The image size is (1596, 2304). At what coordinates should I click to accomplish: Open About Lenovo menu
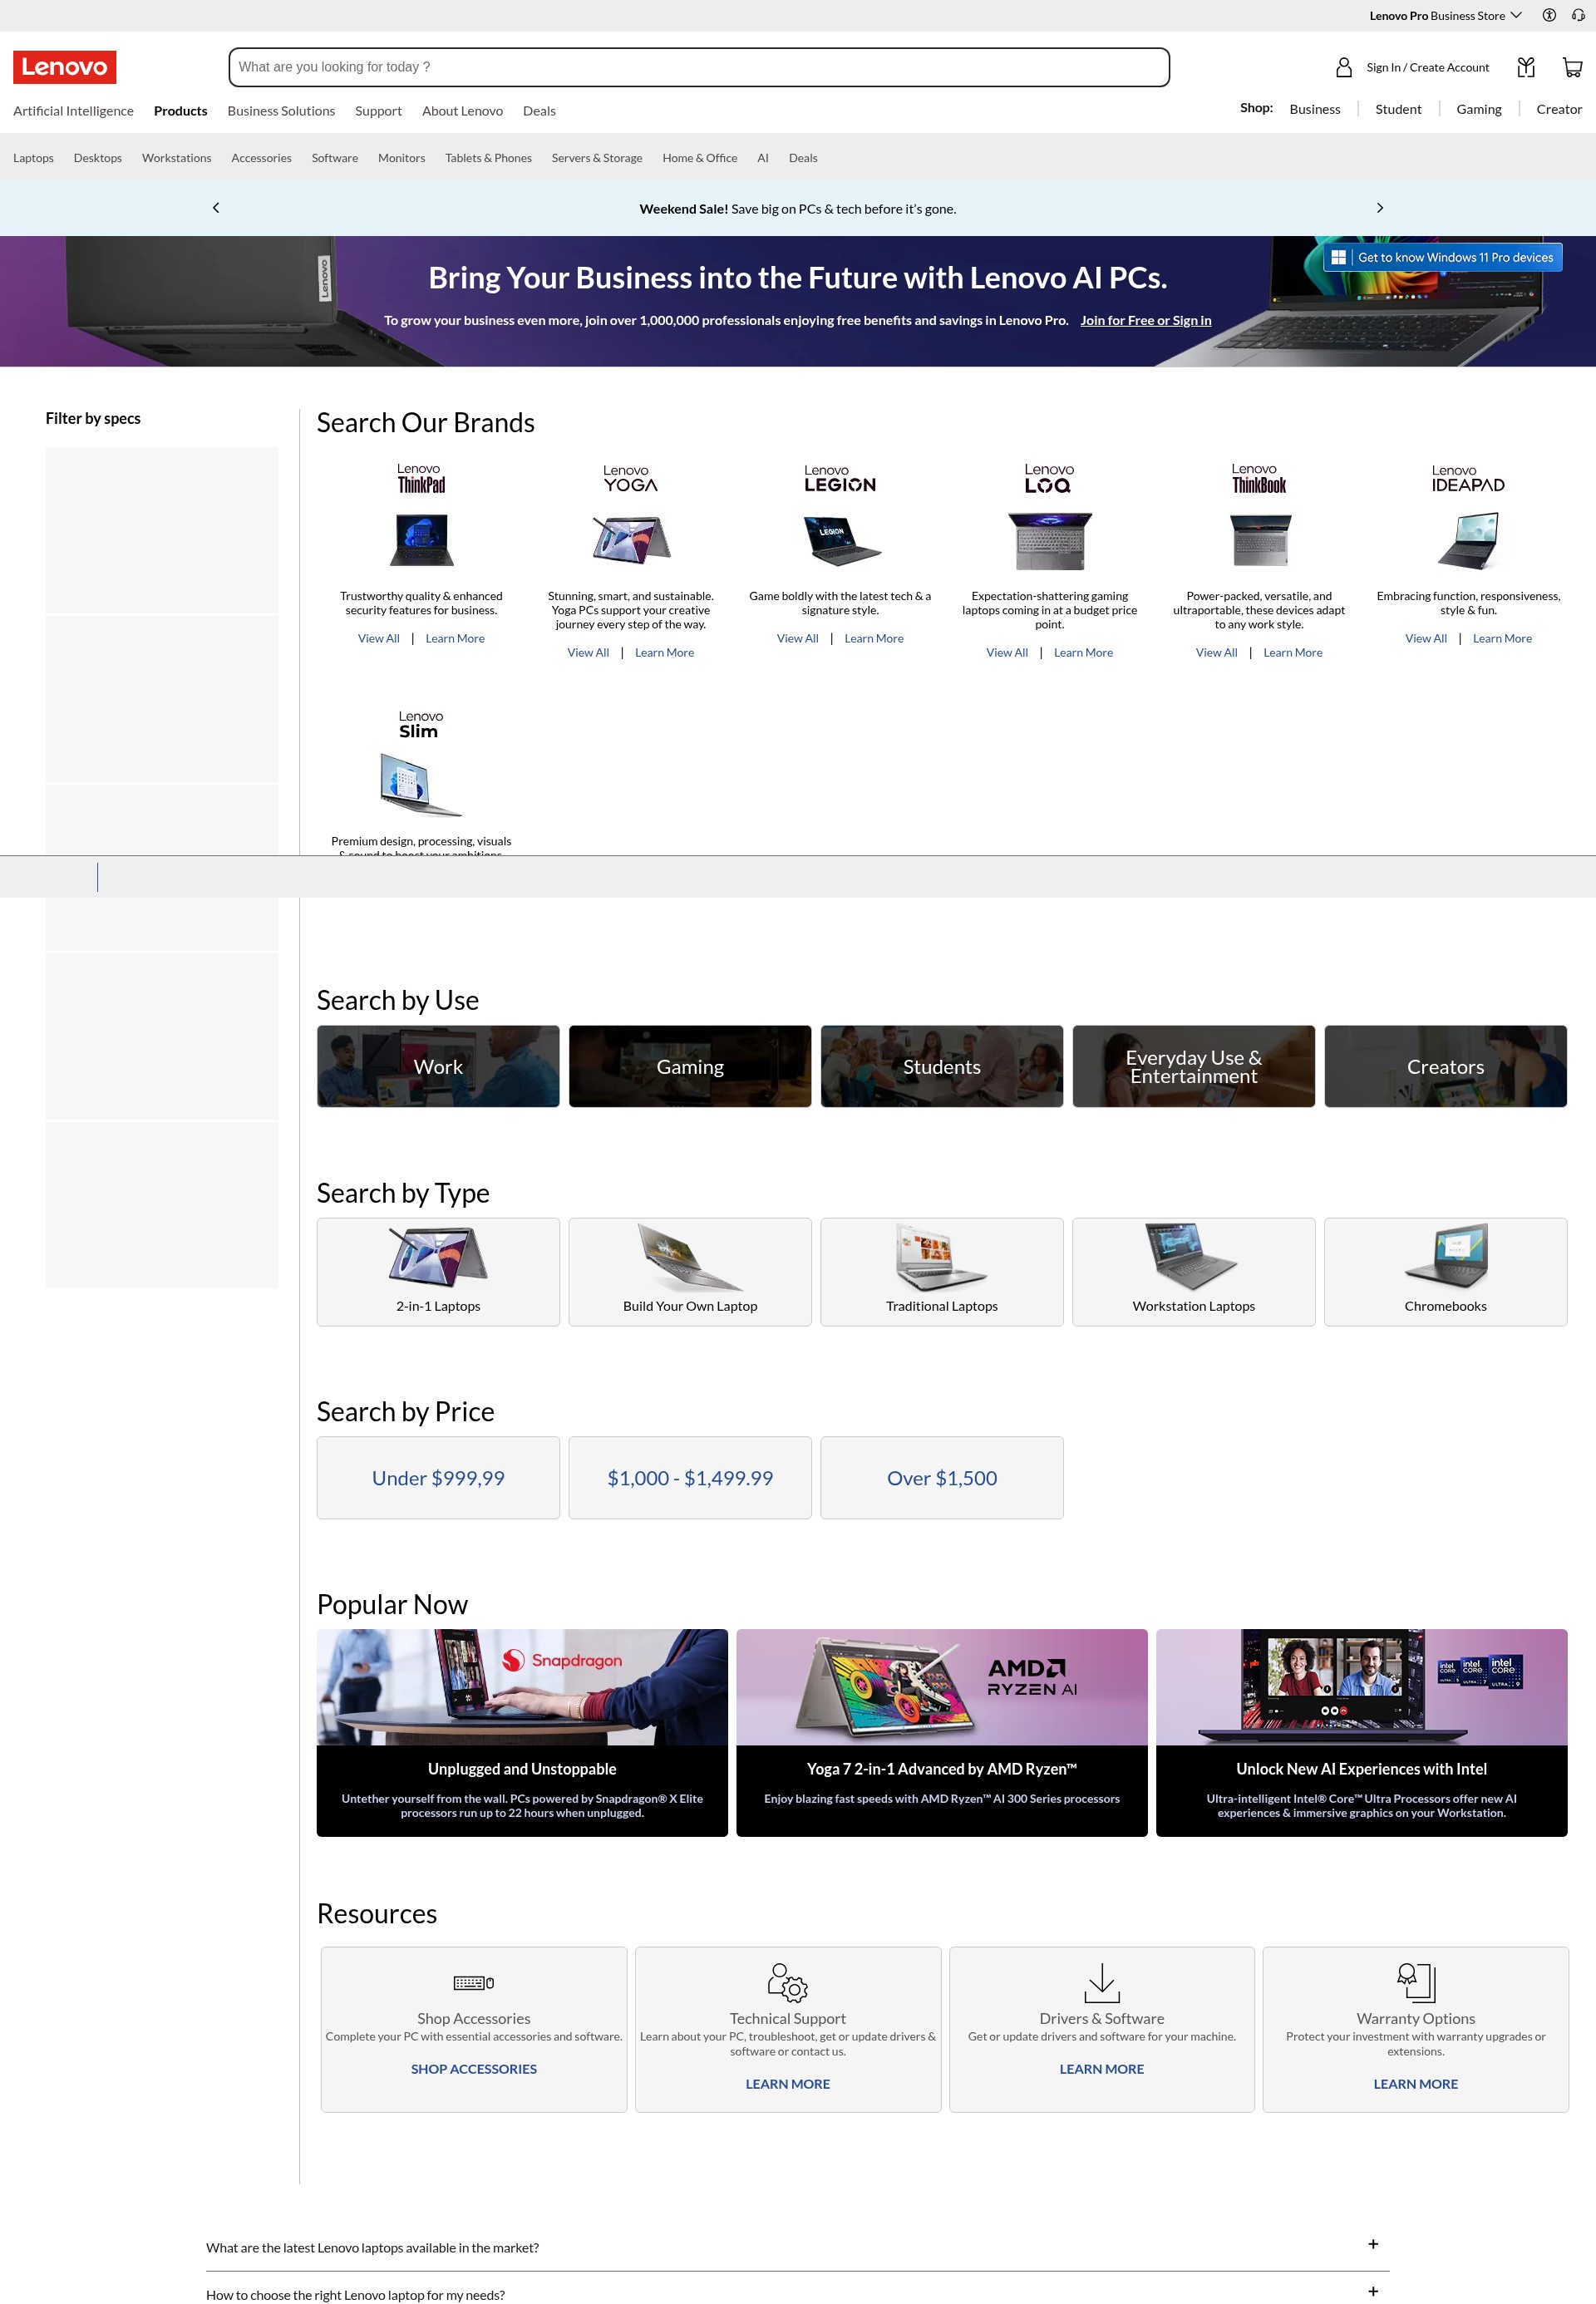pos(462,111)
